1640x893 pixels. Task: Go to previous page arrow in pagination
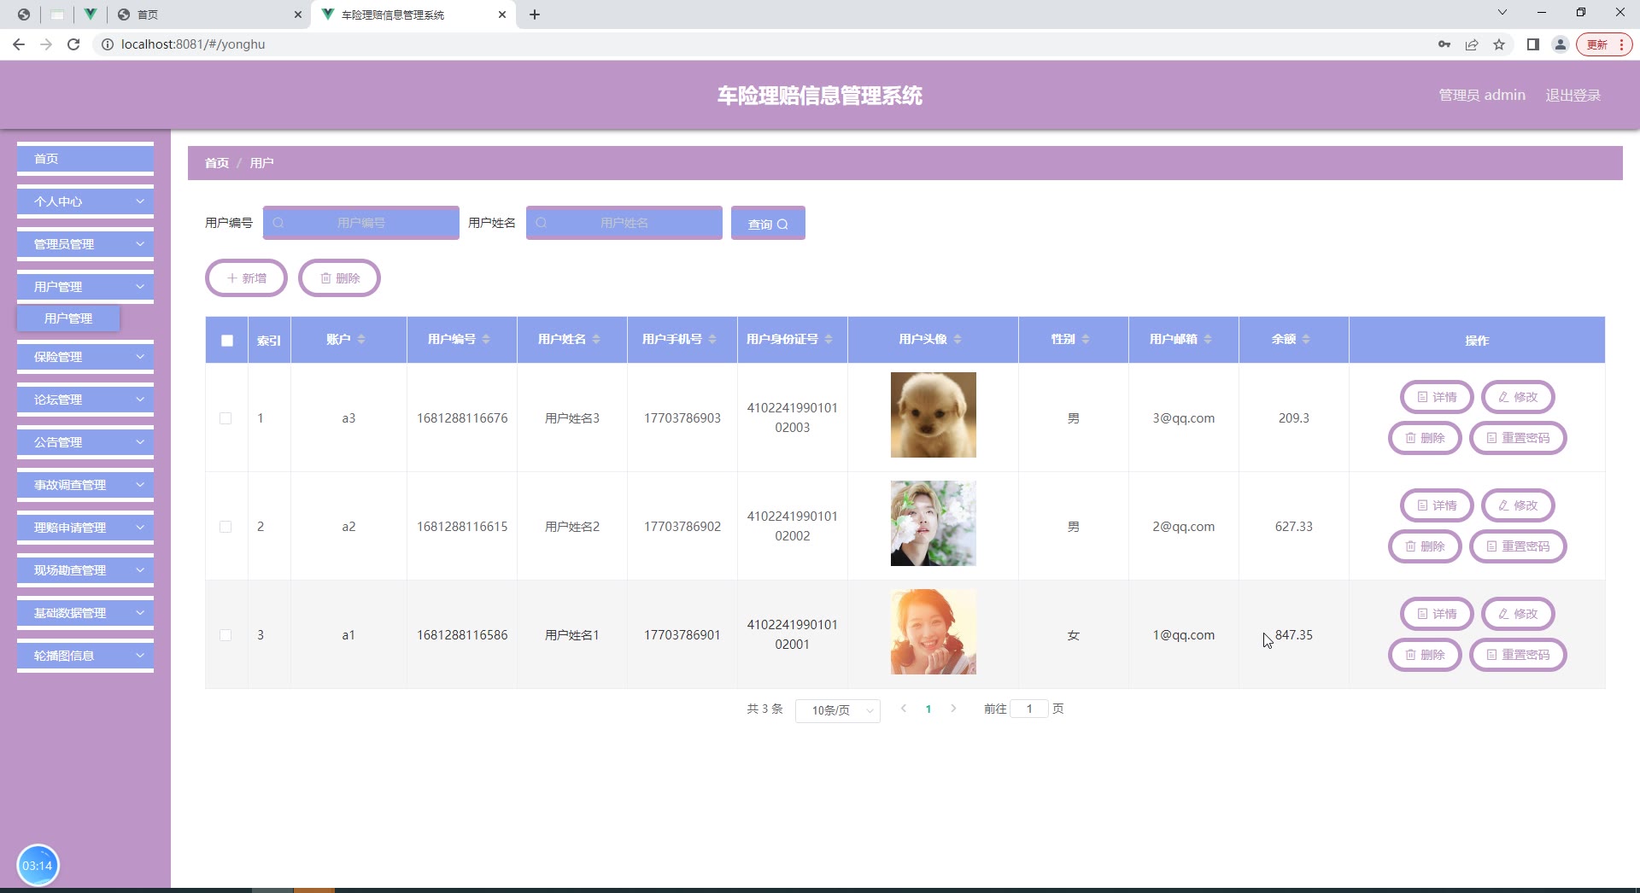(903, 709)
